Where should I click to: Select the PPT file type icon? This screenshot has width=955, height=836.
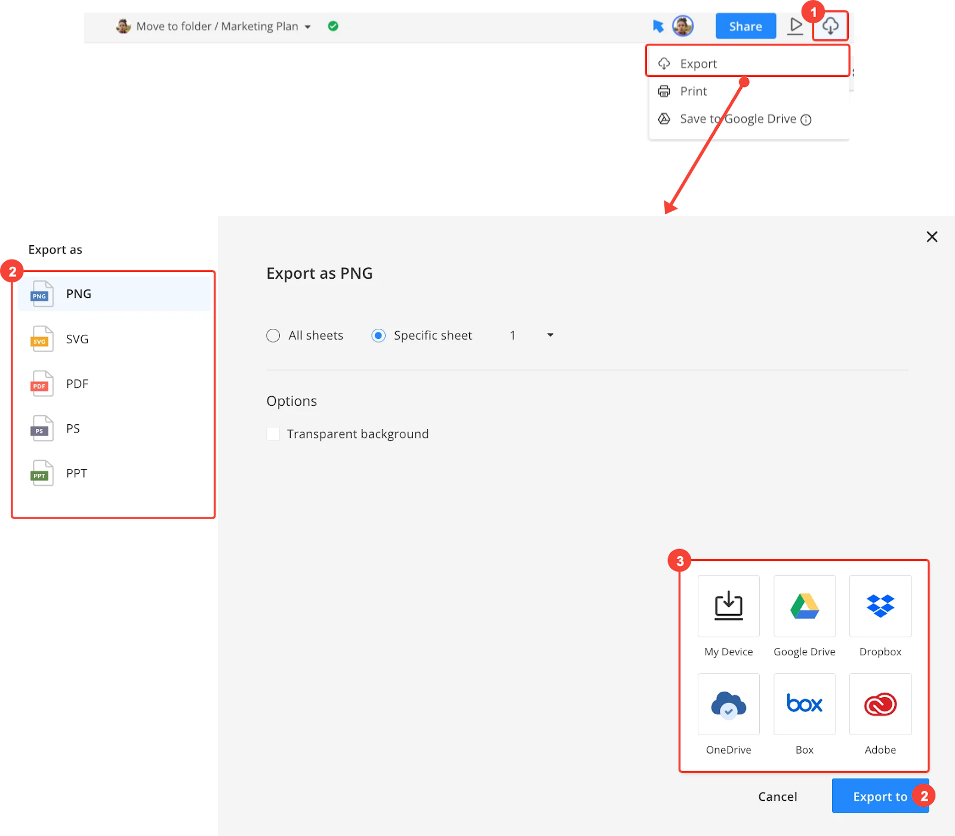click(x=41, y=473)
